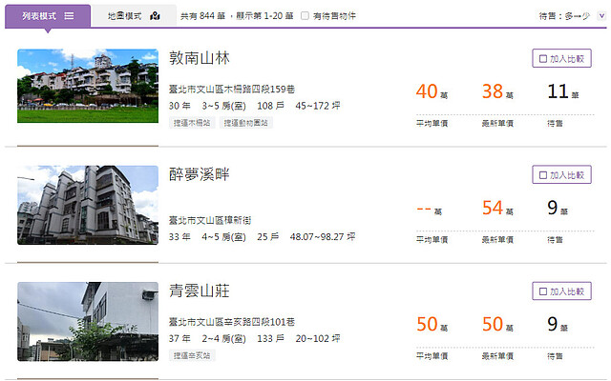View 青雲山莊 building photo
Image resolution: width=611 pixels, height=381 pixels.
88,322
